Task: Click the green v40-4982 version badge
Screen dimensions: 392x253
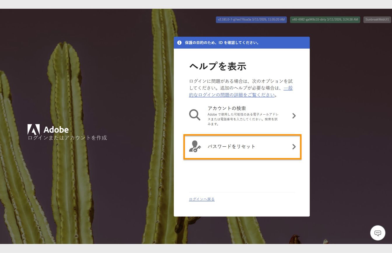Action: pos(325,20)
